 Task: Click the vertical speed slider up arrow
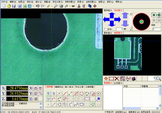pos(131,14)
